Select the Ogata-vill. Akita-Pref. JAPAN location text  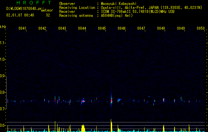151,8
